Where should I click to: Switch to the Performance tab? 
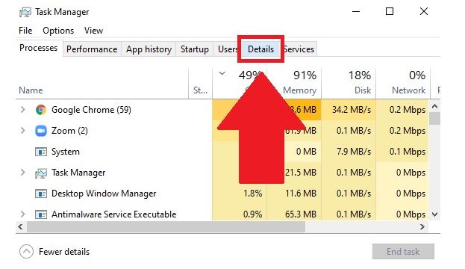[x=92, y=49]
